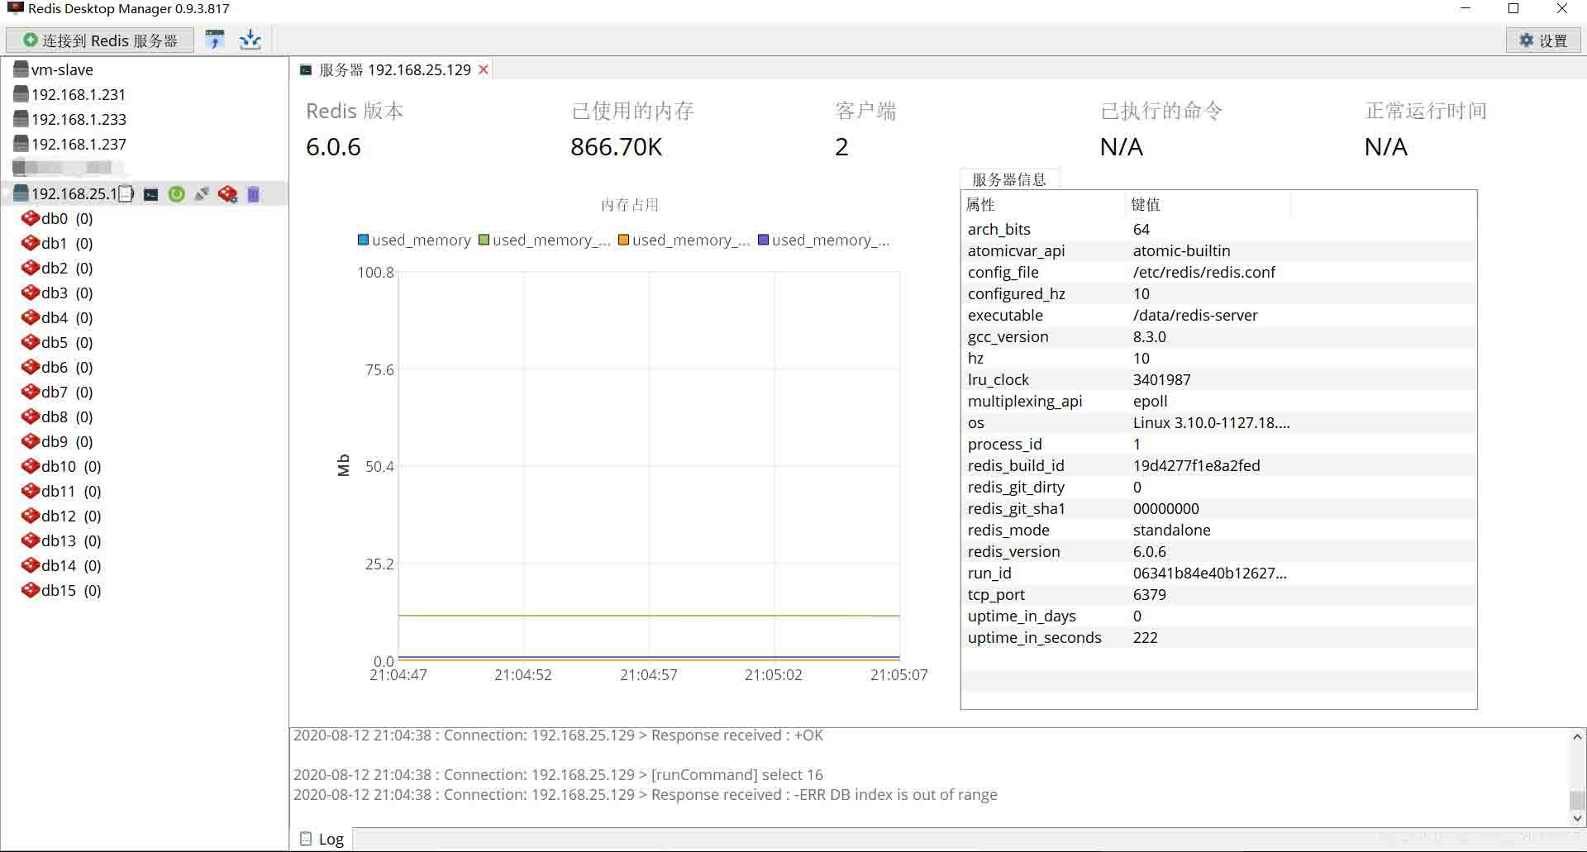Click the log scrollbar up arrow
Image resolution: width=1587 pixels, height=852 pixels.
tap(1577, 736)
